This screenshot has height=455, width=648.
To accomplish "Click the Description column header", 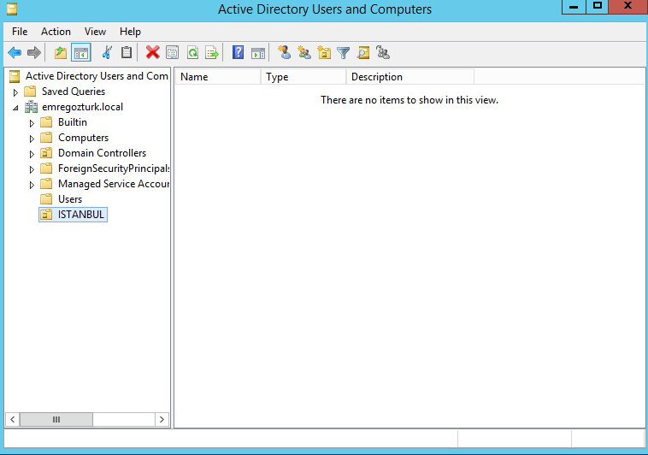I will click(409, 77).
